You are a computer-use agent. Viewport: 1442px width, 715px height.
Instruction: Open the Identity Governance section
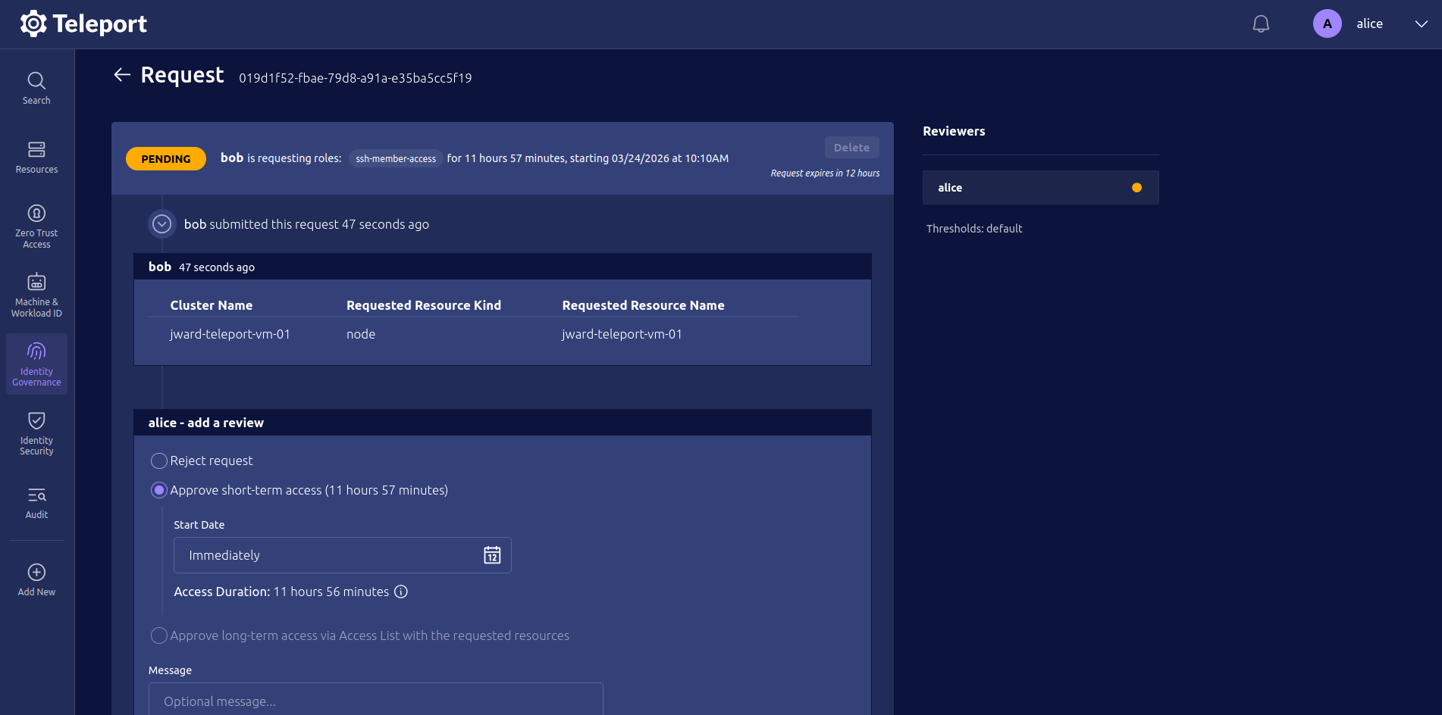36,364
